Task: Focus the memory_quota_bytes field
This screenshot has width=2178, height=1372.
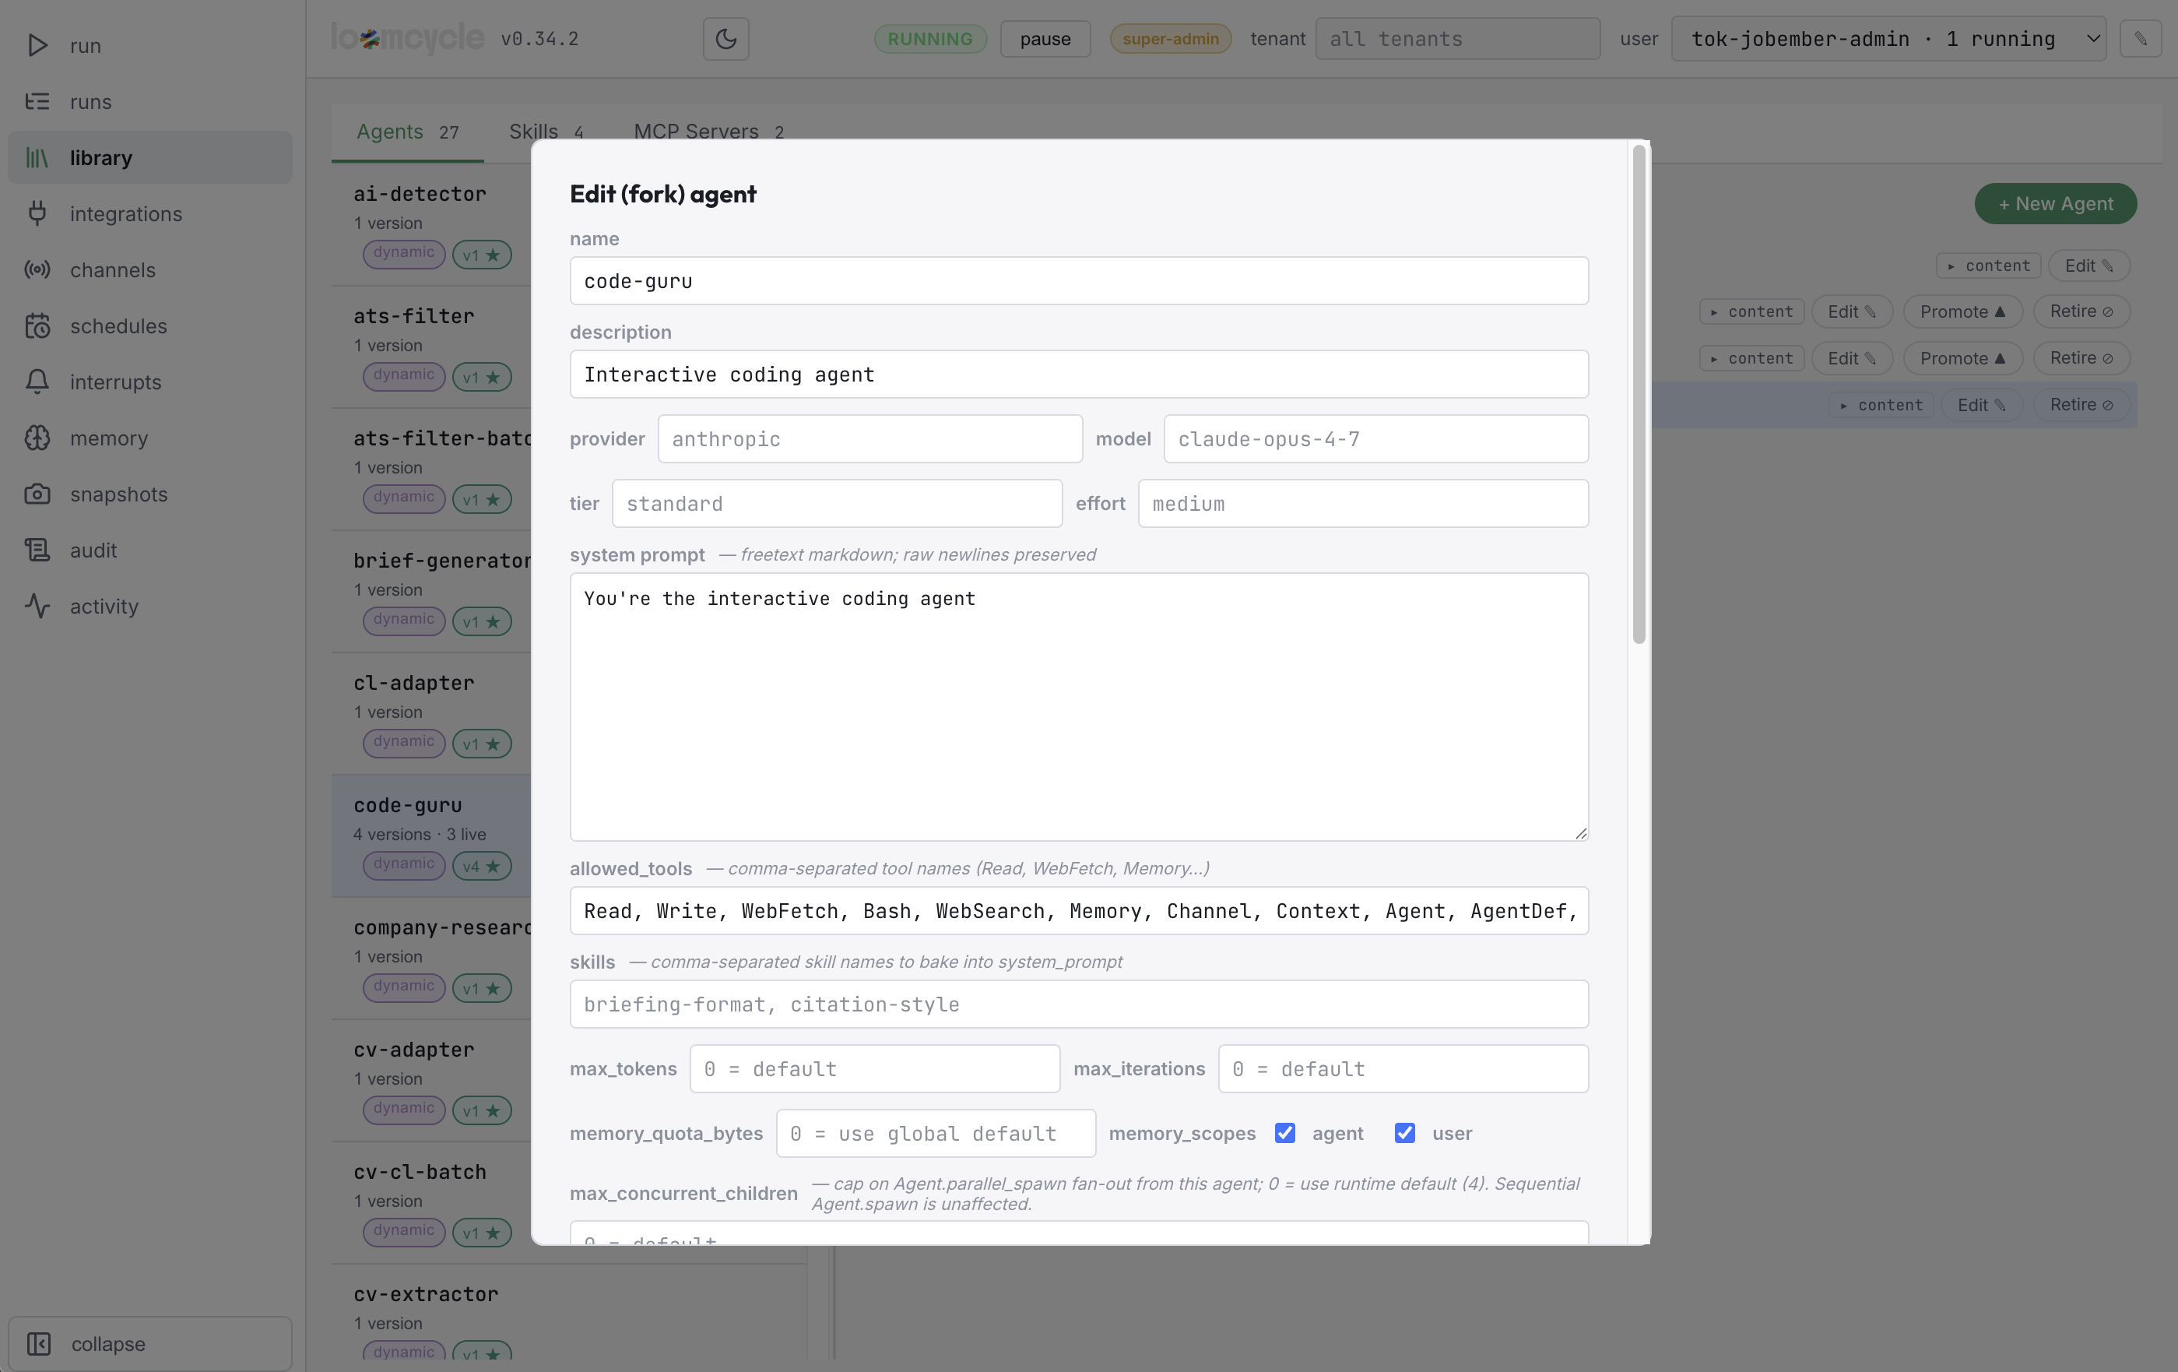Action: pos(936,1133)
